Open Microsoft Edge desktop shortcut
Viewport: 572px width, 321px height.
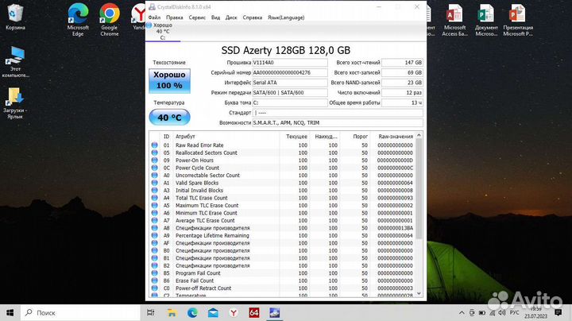[78, 17]
